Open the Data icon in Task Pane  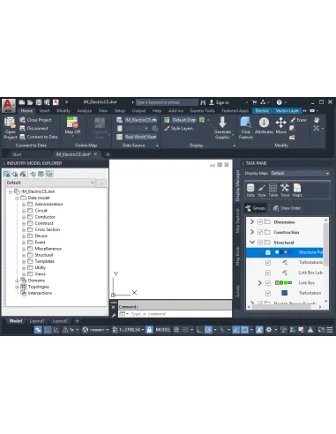pyautogui.click(x=250, y=191)
